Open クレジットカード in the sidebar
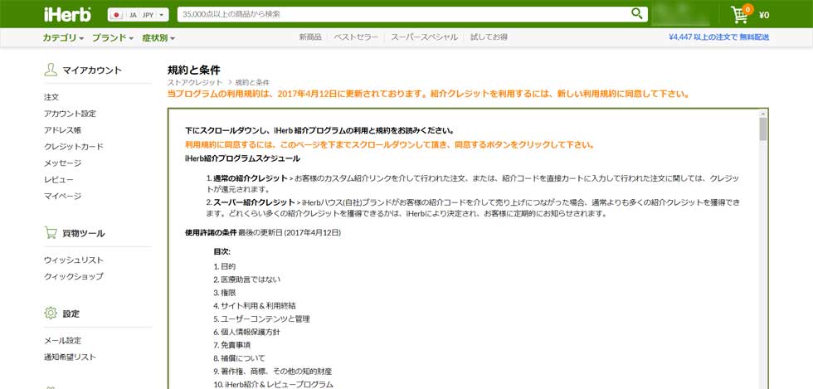This screenshot has height=389, width=813. click(73, 146)
